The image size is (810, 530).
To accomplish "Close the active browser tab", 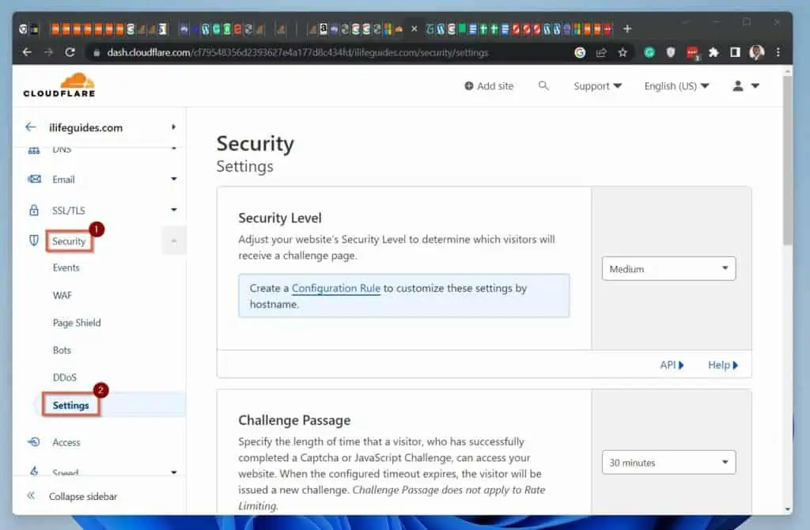I will [414, 29].
